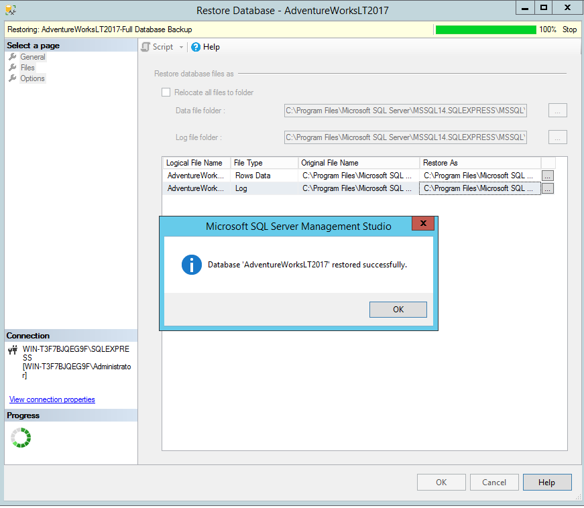Click the Log file folder path field
Screen dimensions: 584x508
(x=405, y=137)
